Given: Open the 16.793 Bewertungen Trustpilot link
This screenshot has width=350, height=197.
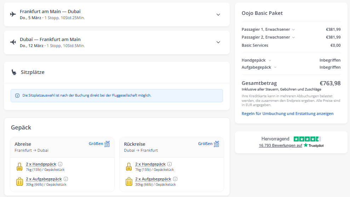Looking at the screenshot, I should (x=280, y=145).
